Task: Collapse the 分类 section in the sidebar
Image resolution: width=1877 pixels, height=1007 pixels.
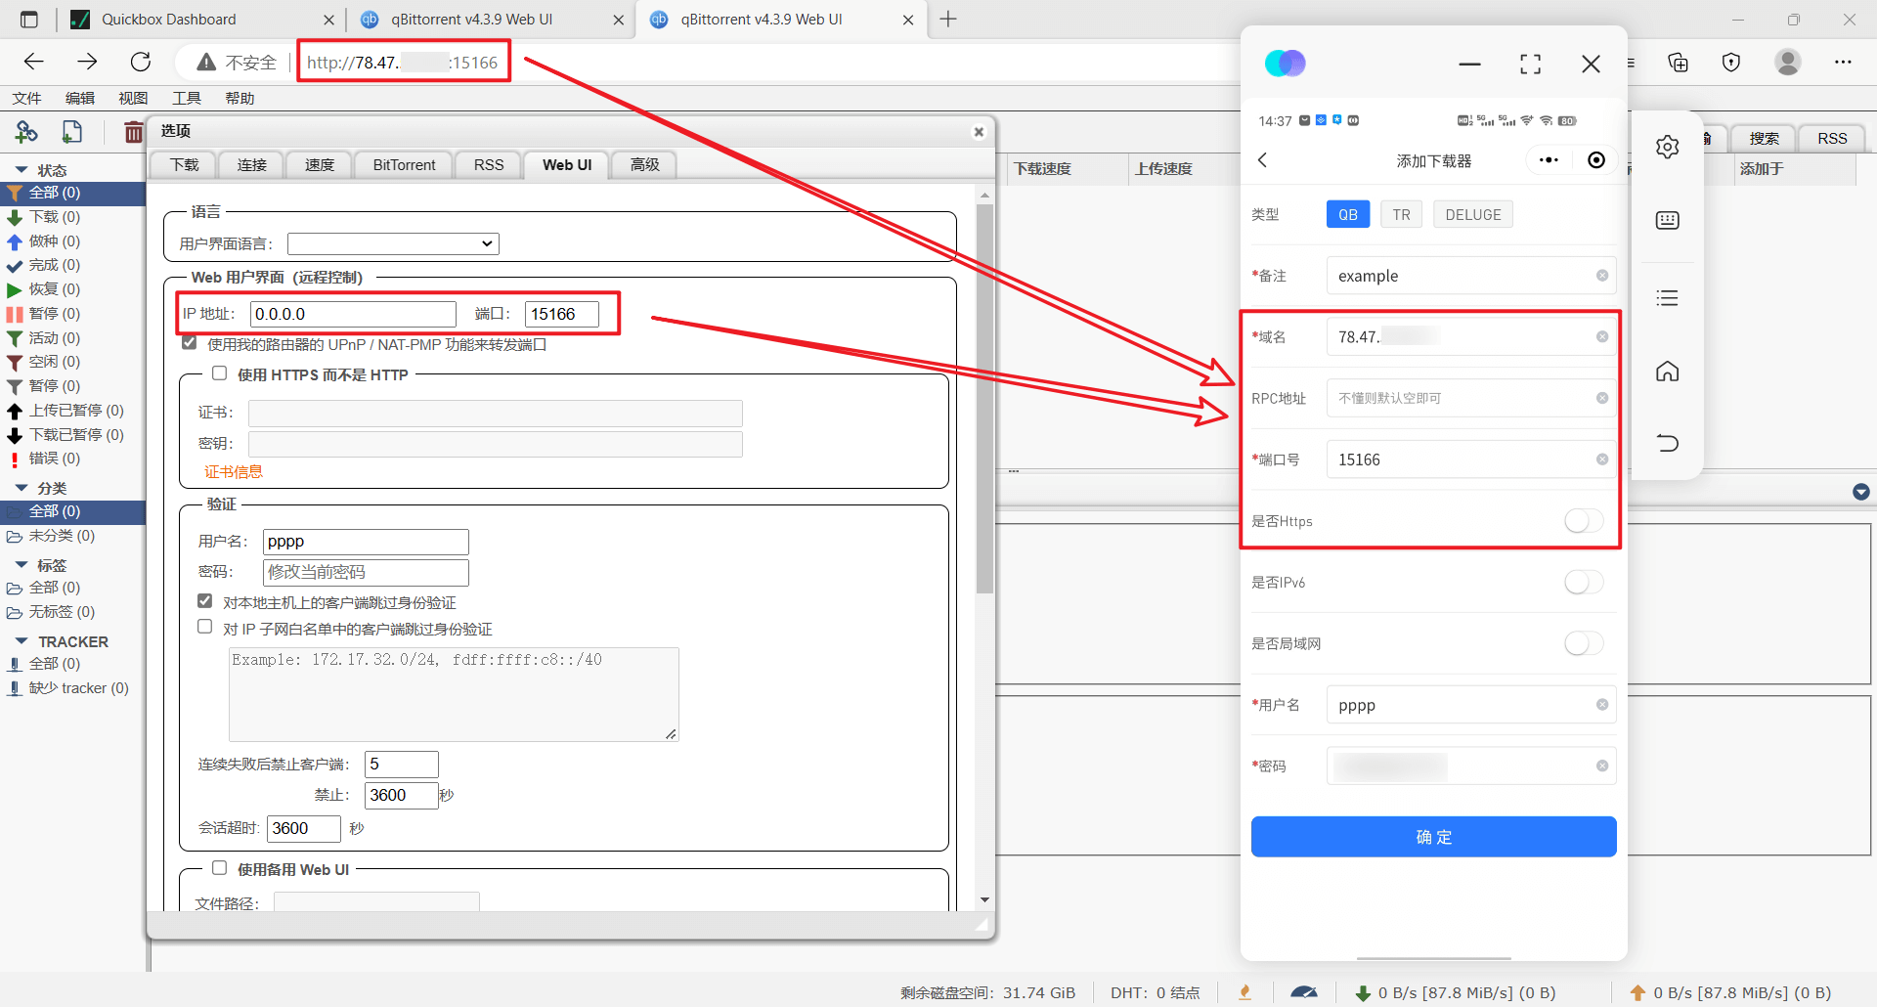Action: [x=22, y=487]
